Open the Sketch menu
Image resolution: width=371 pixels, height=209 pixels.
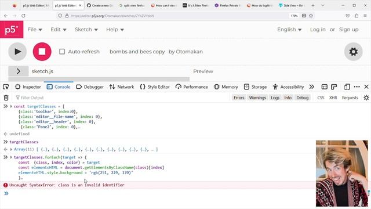[x=86, y=30]
